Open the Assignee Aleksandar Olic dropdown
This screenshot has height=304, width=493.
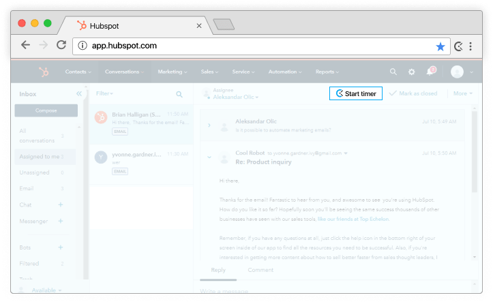click(x=236, y=97)
